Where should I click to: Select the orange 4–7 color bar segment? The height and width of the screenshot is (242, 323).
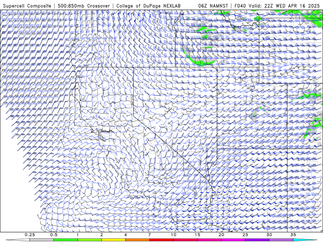(137, 240)
